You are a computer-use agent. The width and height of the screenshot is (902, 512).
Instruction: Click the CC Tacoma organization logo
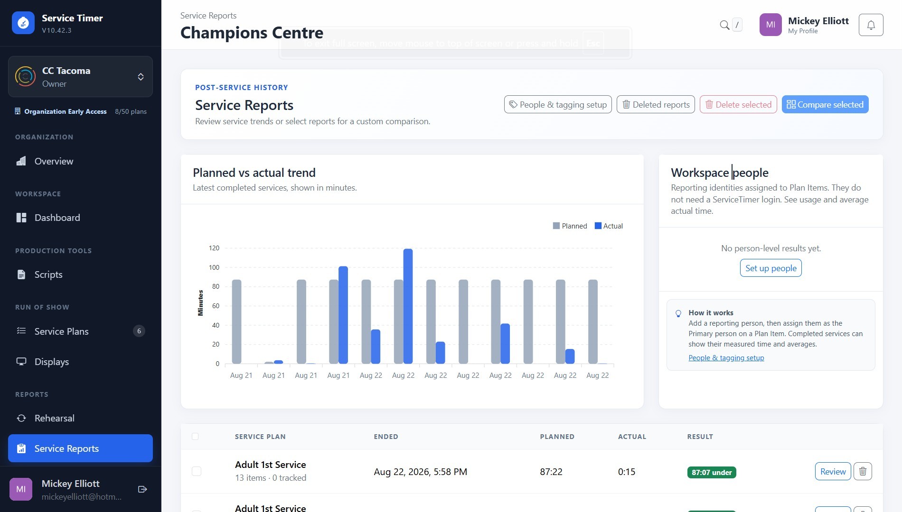(25, 76)
